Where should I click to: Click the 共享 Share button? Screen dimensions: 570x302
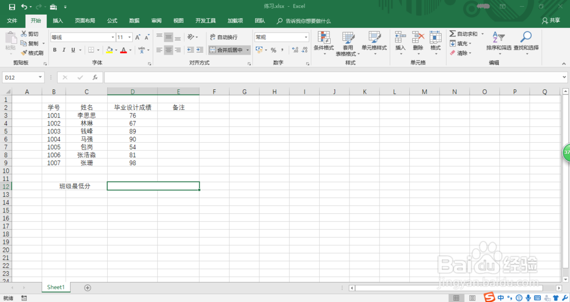(551, 20)
